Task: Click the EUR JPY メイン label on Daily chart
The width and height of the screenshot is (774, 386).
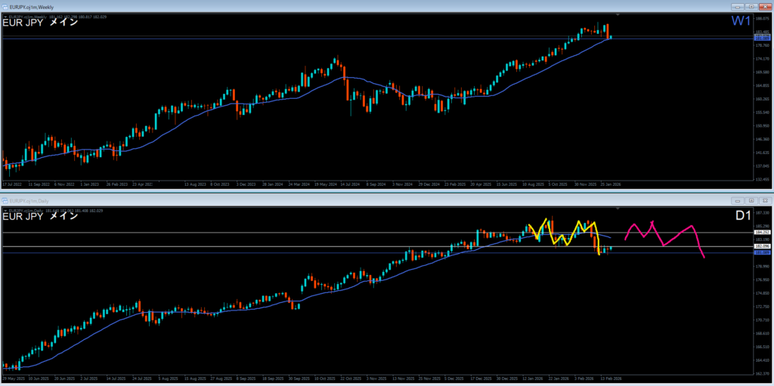Action: (39, 216)
